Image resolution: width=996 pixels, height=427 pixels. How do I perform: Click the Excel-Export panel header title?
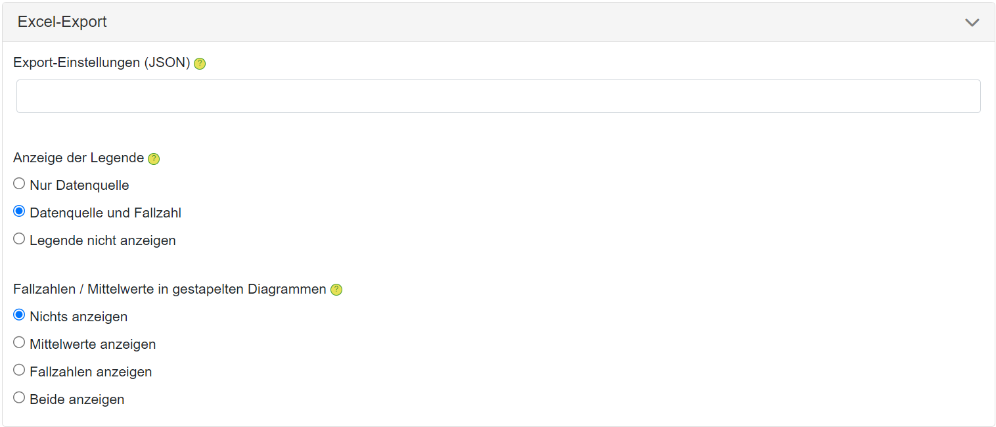coord(62,22)
